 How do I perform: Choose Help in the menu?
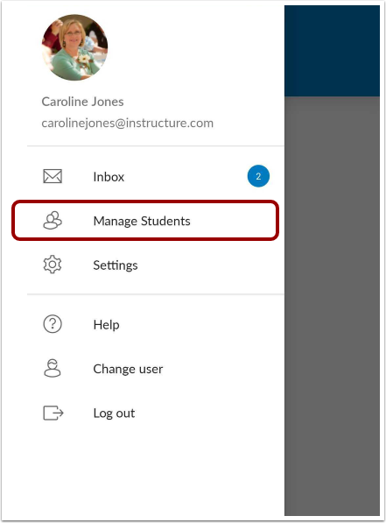(156, 324)
